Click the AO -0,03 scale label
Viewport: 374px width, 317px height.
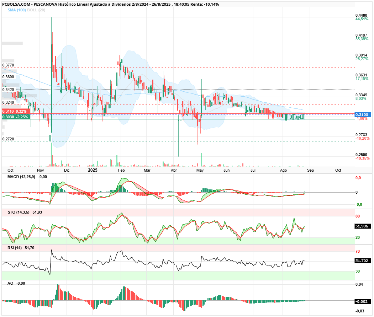(360, 311)
